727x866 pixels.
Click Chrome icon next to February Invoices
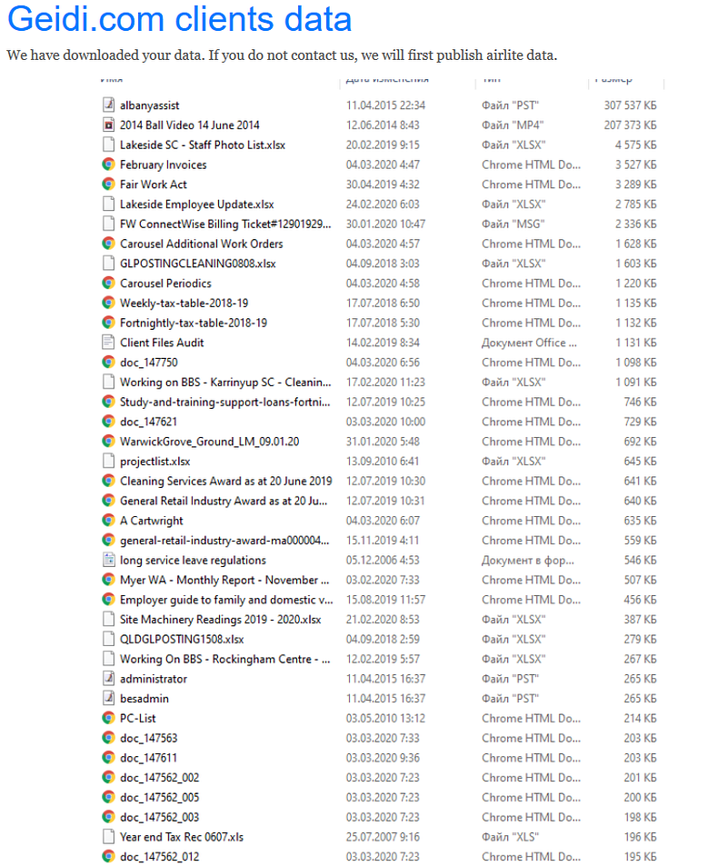109,164
